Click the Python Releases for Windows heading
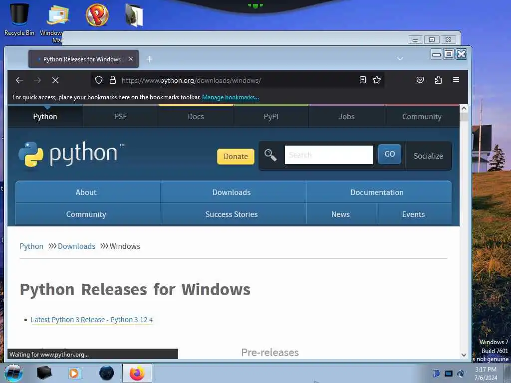The width and height of the screenshot is (511, 383). [x=135, y=290]
